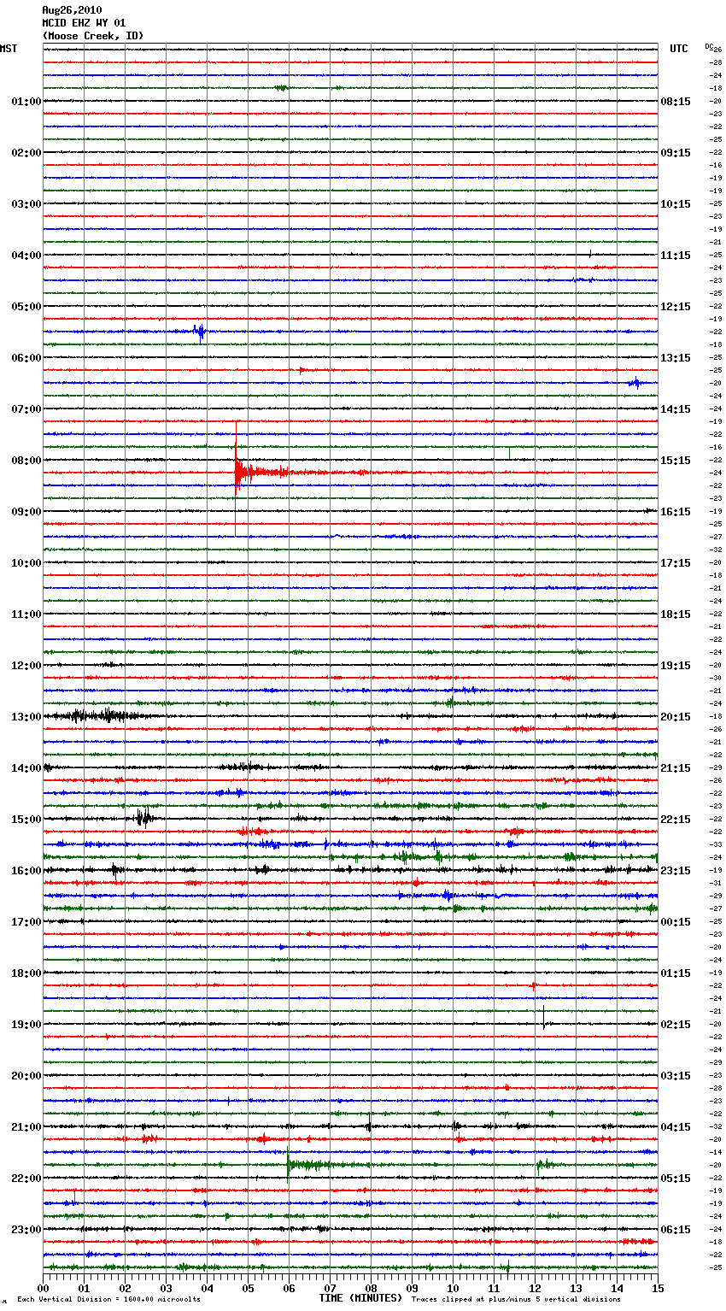Click the 23:15 UTC row label

tap(676, 871)
